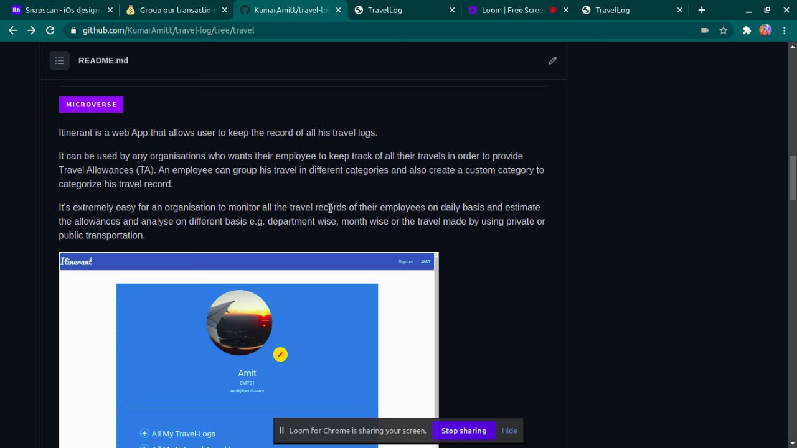The width and height of the screenshot is (797, 448).
Task: Close the first TravelLog tab
Action: click(452, 10)
